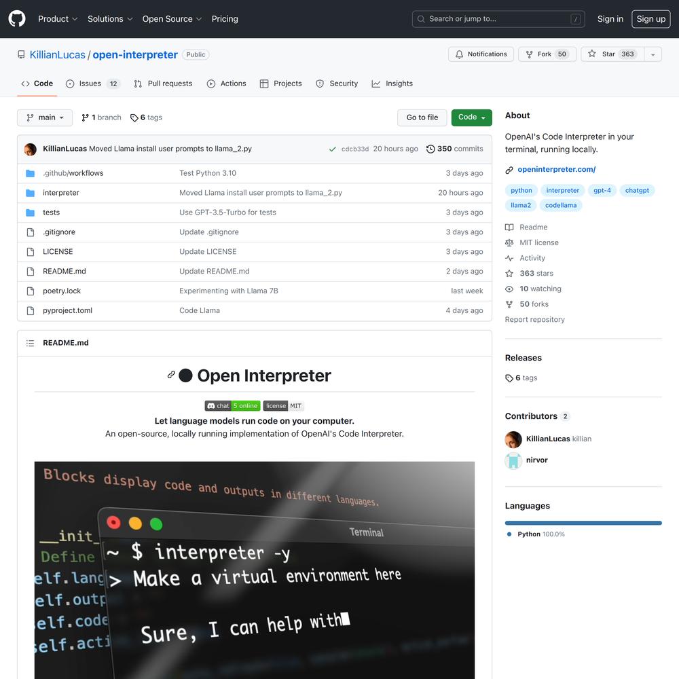This screenshot has width=679, height=679.
Task: Click the Sign up button
Action: pos(651,19)
